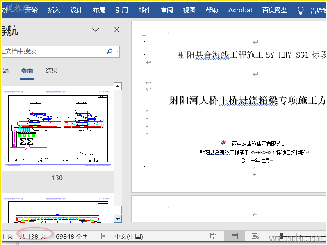The width and height of the screenshot is (328, 246).
Task: Open the Acrobat ribbon tab
Action: pos(240,10)
